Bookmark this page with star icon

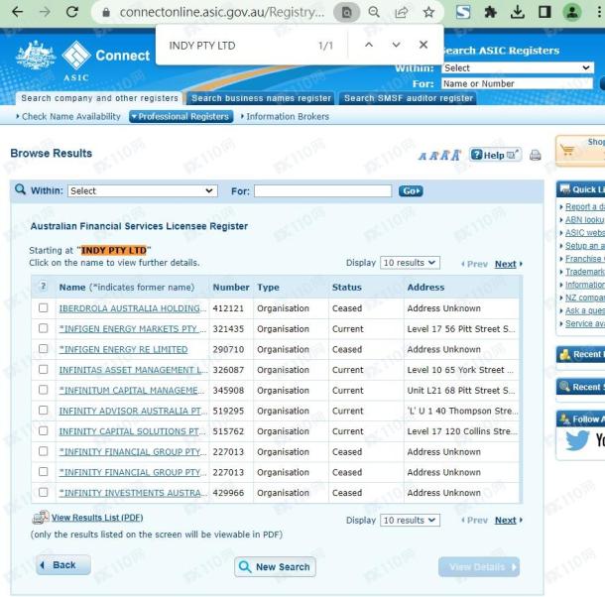click(428, 12)
